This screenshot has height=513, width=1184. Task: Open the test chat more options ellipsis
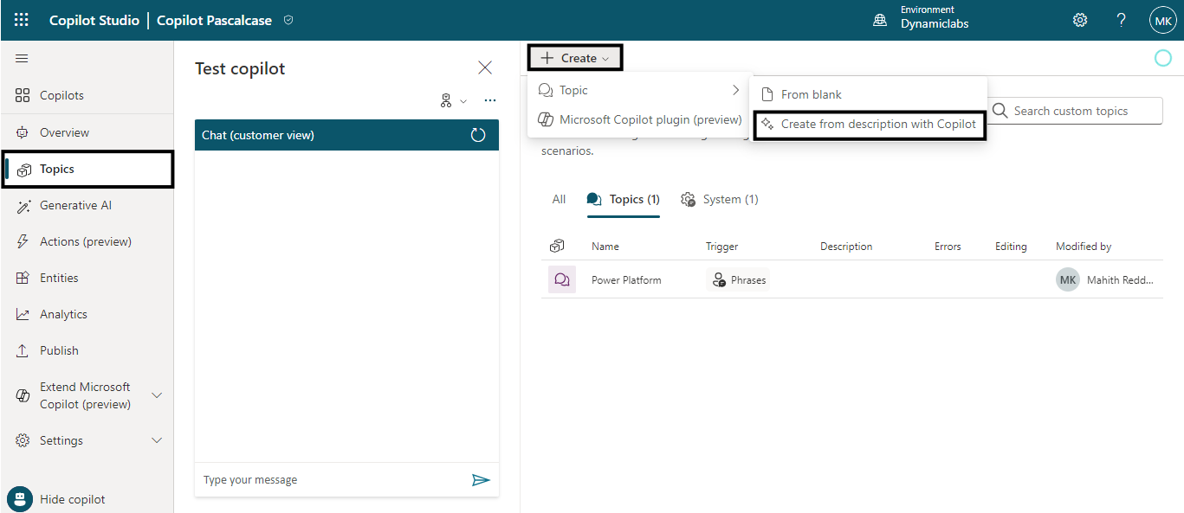click(x=490, y=100)
